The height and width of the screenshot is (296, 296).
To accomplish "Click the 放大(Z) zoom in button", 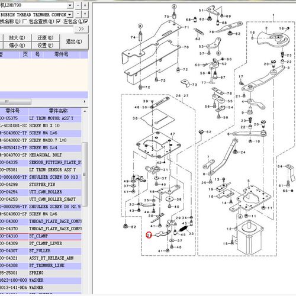I will coord(17,37).
